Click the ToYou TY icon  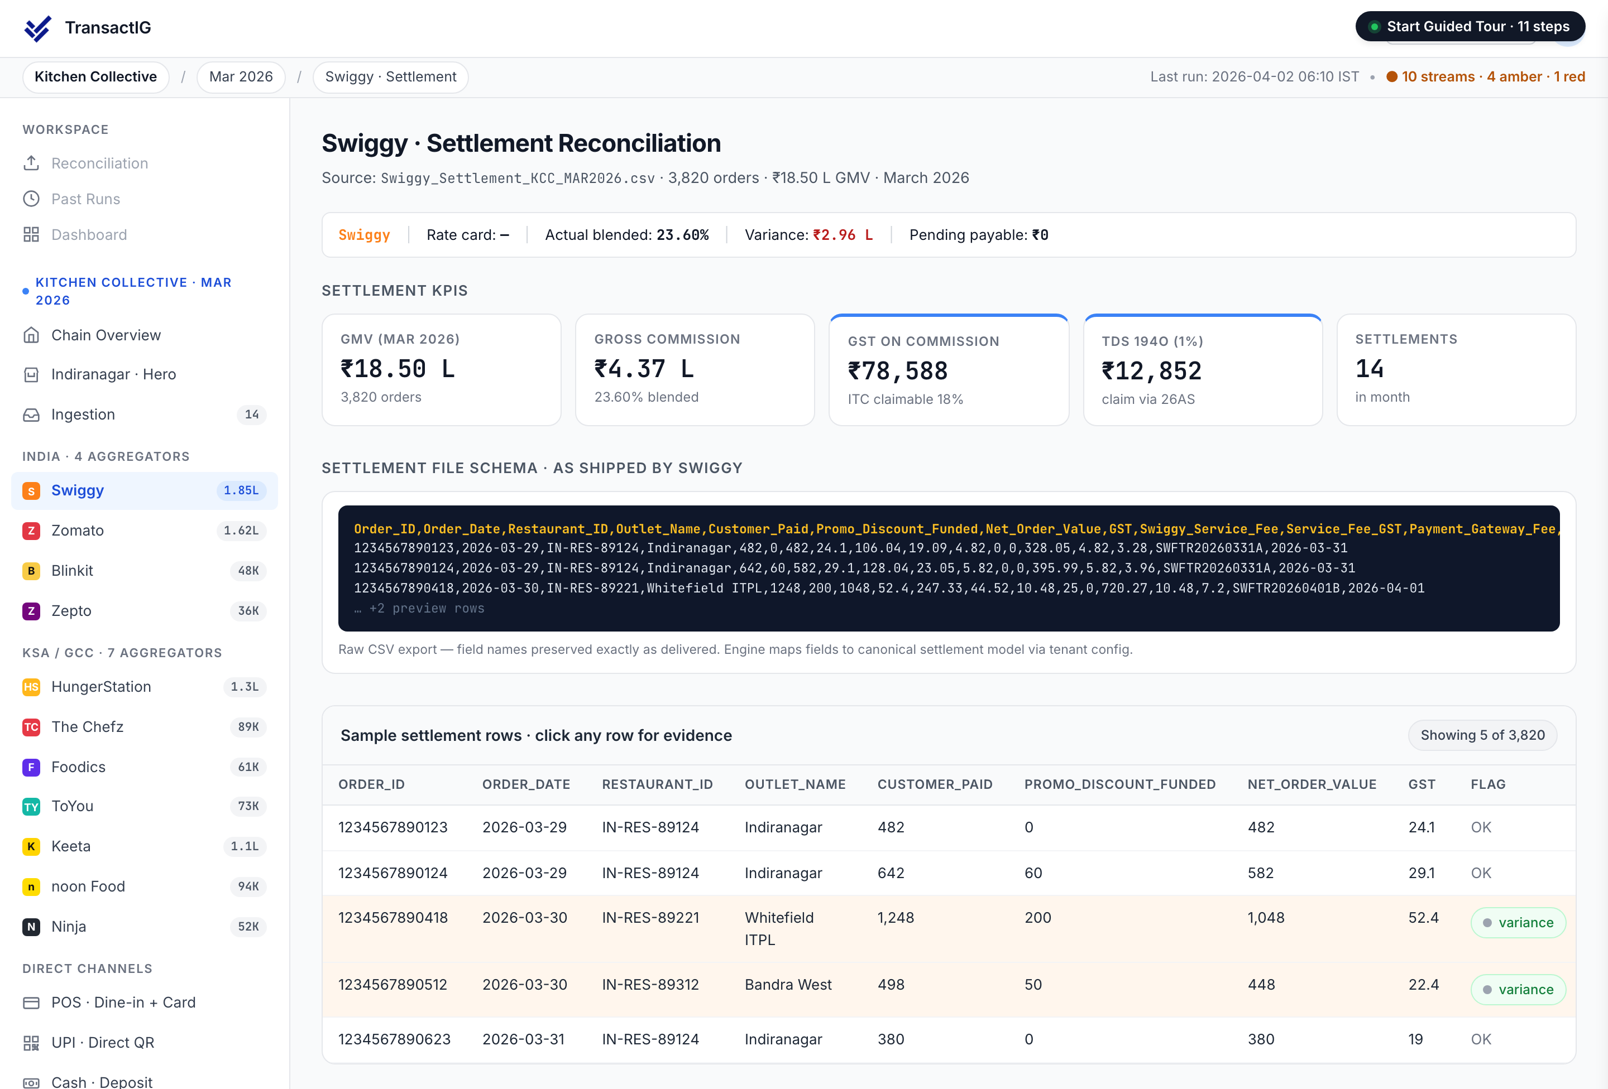(31, 807)
